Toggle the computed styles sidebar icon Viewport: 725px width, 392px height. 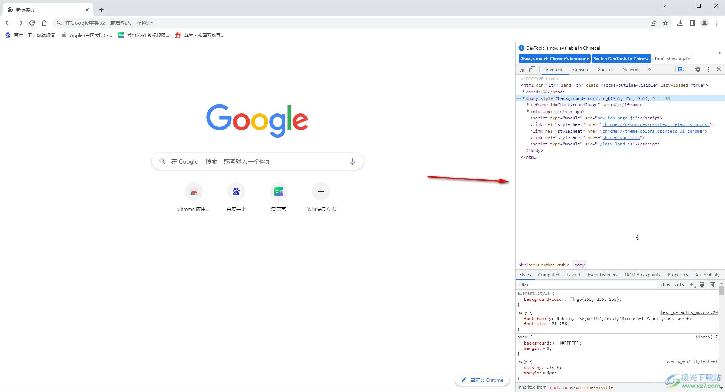click(712, 285)
